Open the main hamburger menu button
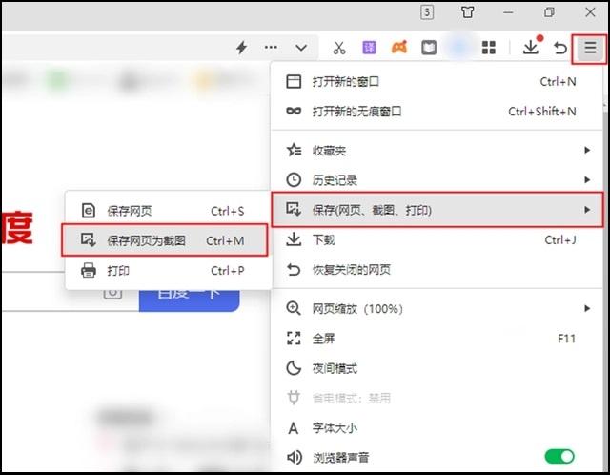 point(590,48)
